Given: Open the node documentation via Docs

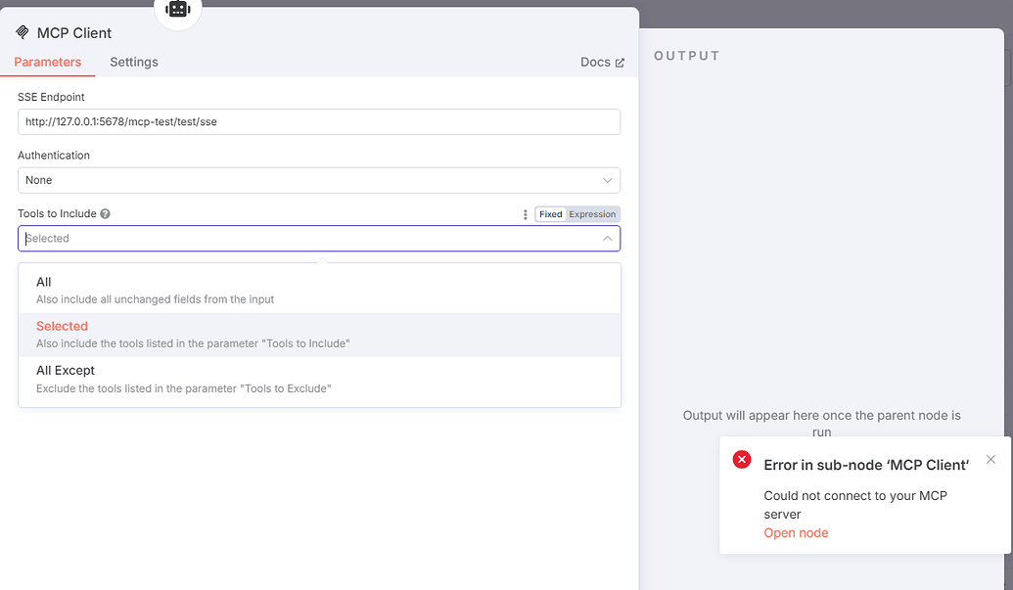Looking at the screenshot, I should coord(598,62).
